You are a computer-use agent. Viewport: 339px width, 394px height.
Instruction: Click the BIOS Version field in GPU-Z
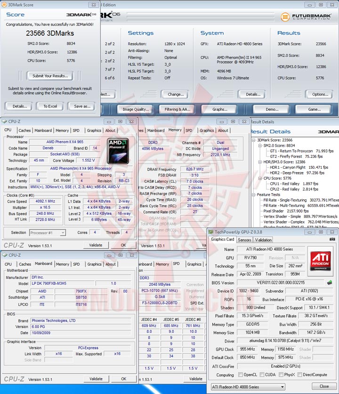pyautogui.click(x=281, y=283)
